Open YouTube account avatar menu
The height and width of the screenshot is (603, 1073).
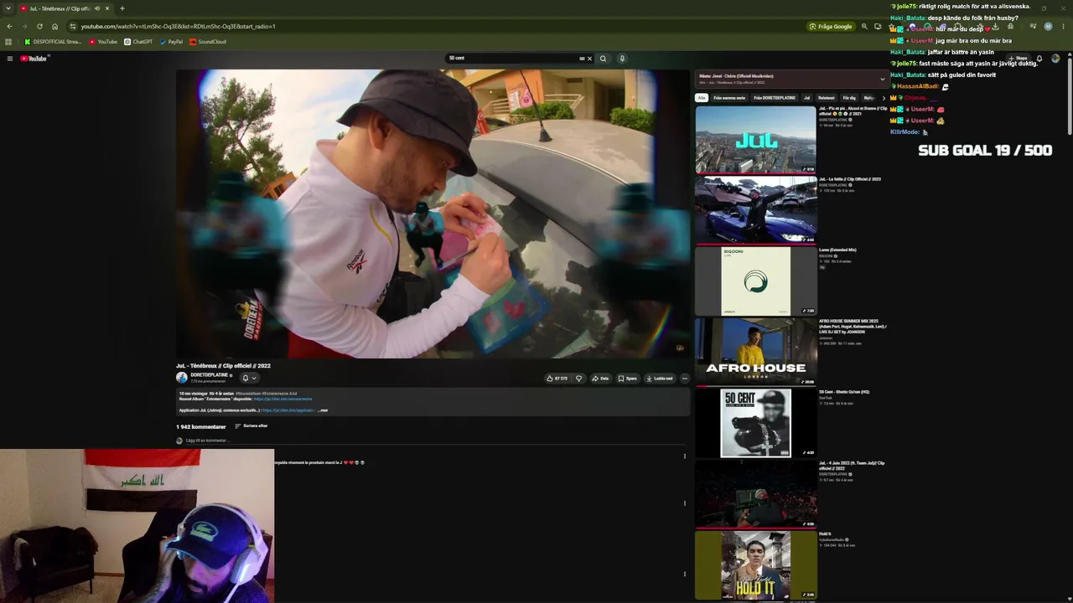pyautogui.click(x=1055, y=59)
